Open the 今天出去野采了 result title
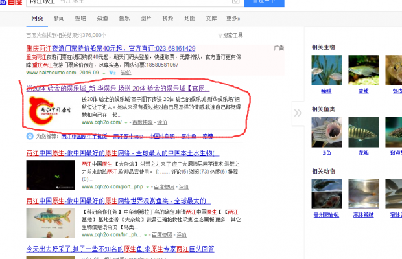This screenshot has width=402, height=259. coord(120,249)
